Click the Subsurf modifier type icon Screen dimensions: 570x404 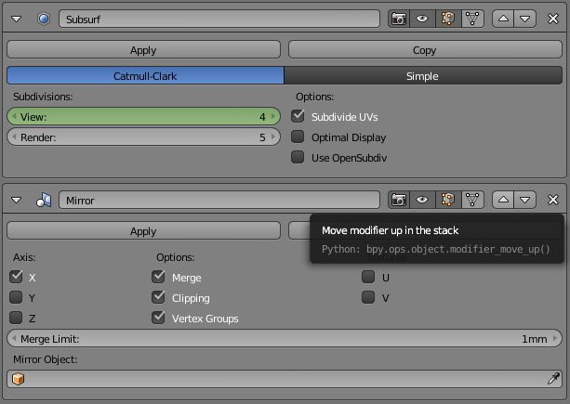pyautogui.click(x=44, y=19)
